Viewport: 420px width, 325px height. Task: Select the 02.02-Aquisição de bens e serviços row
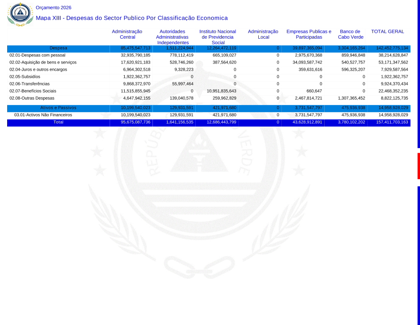pos(43,62)
